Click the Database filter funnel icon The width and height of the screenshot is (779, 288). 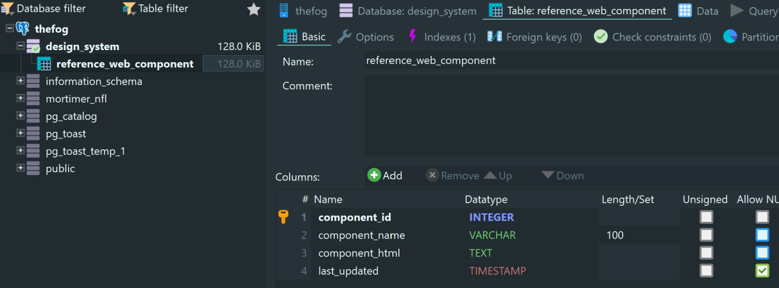click(8, 9)
